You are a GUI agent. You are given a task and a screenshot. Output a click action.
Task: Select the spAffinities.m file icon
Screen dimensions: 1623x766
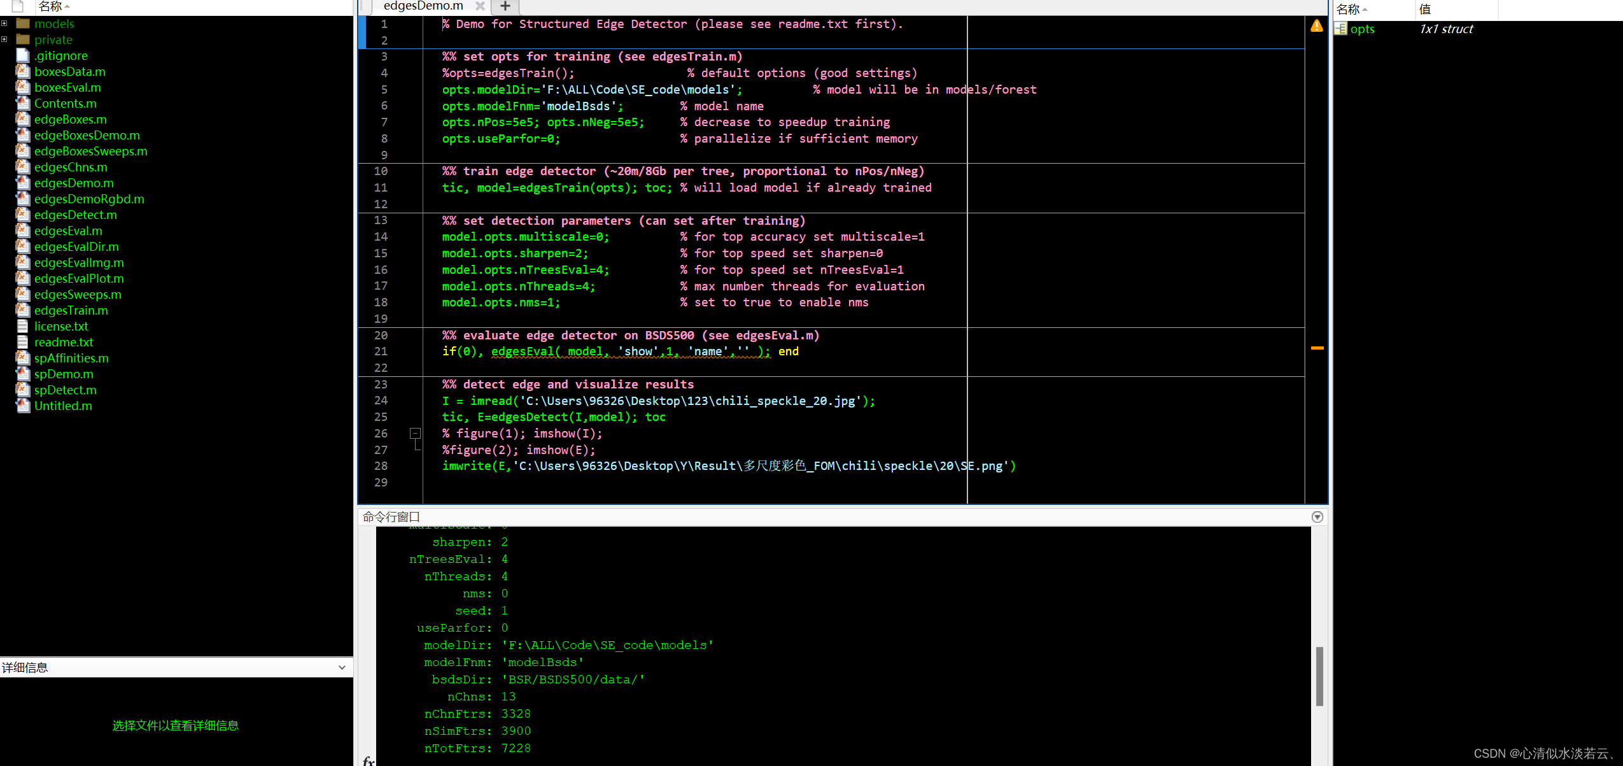(x=23, y=358)
